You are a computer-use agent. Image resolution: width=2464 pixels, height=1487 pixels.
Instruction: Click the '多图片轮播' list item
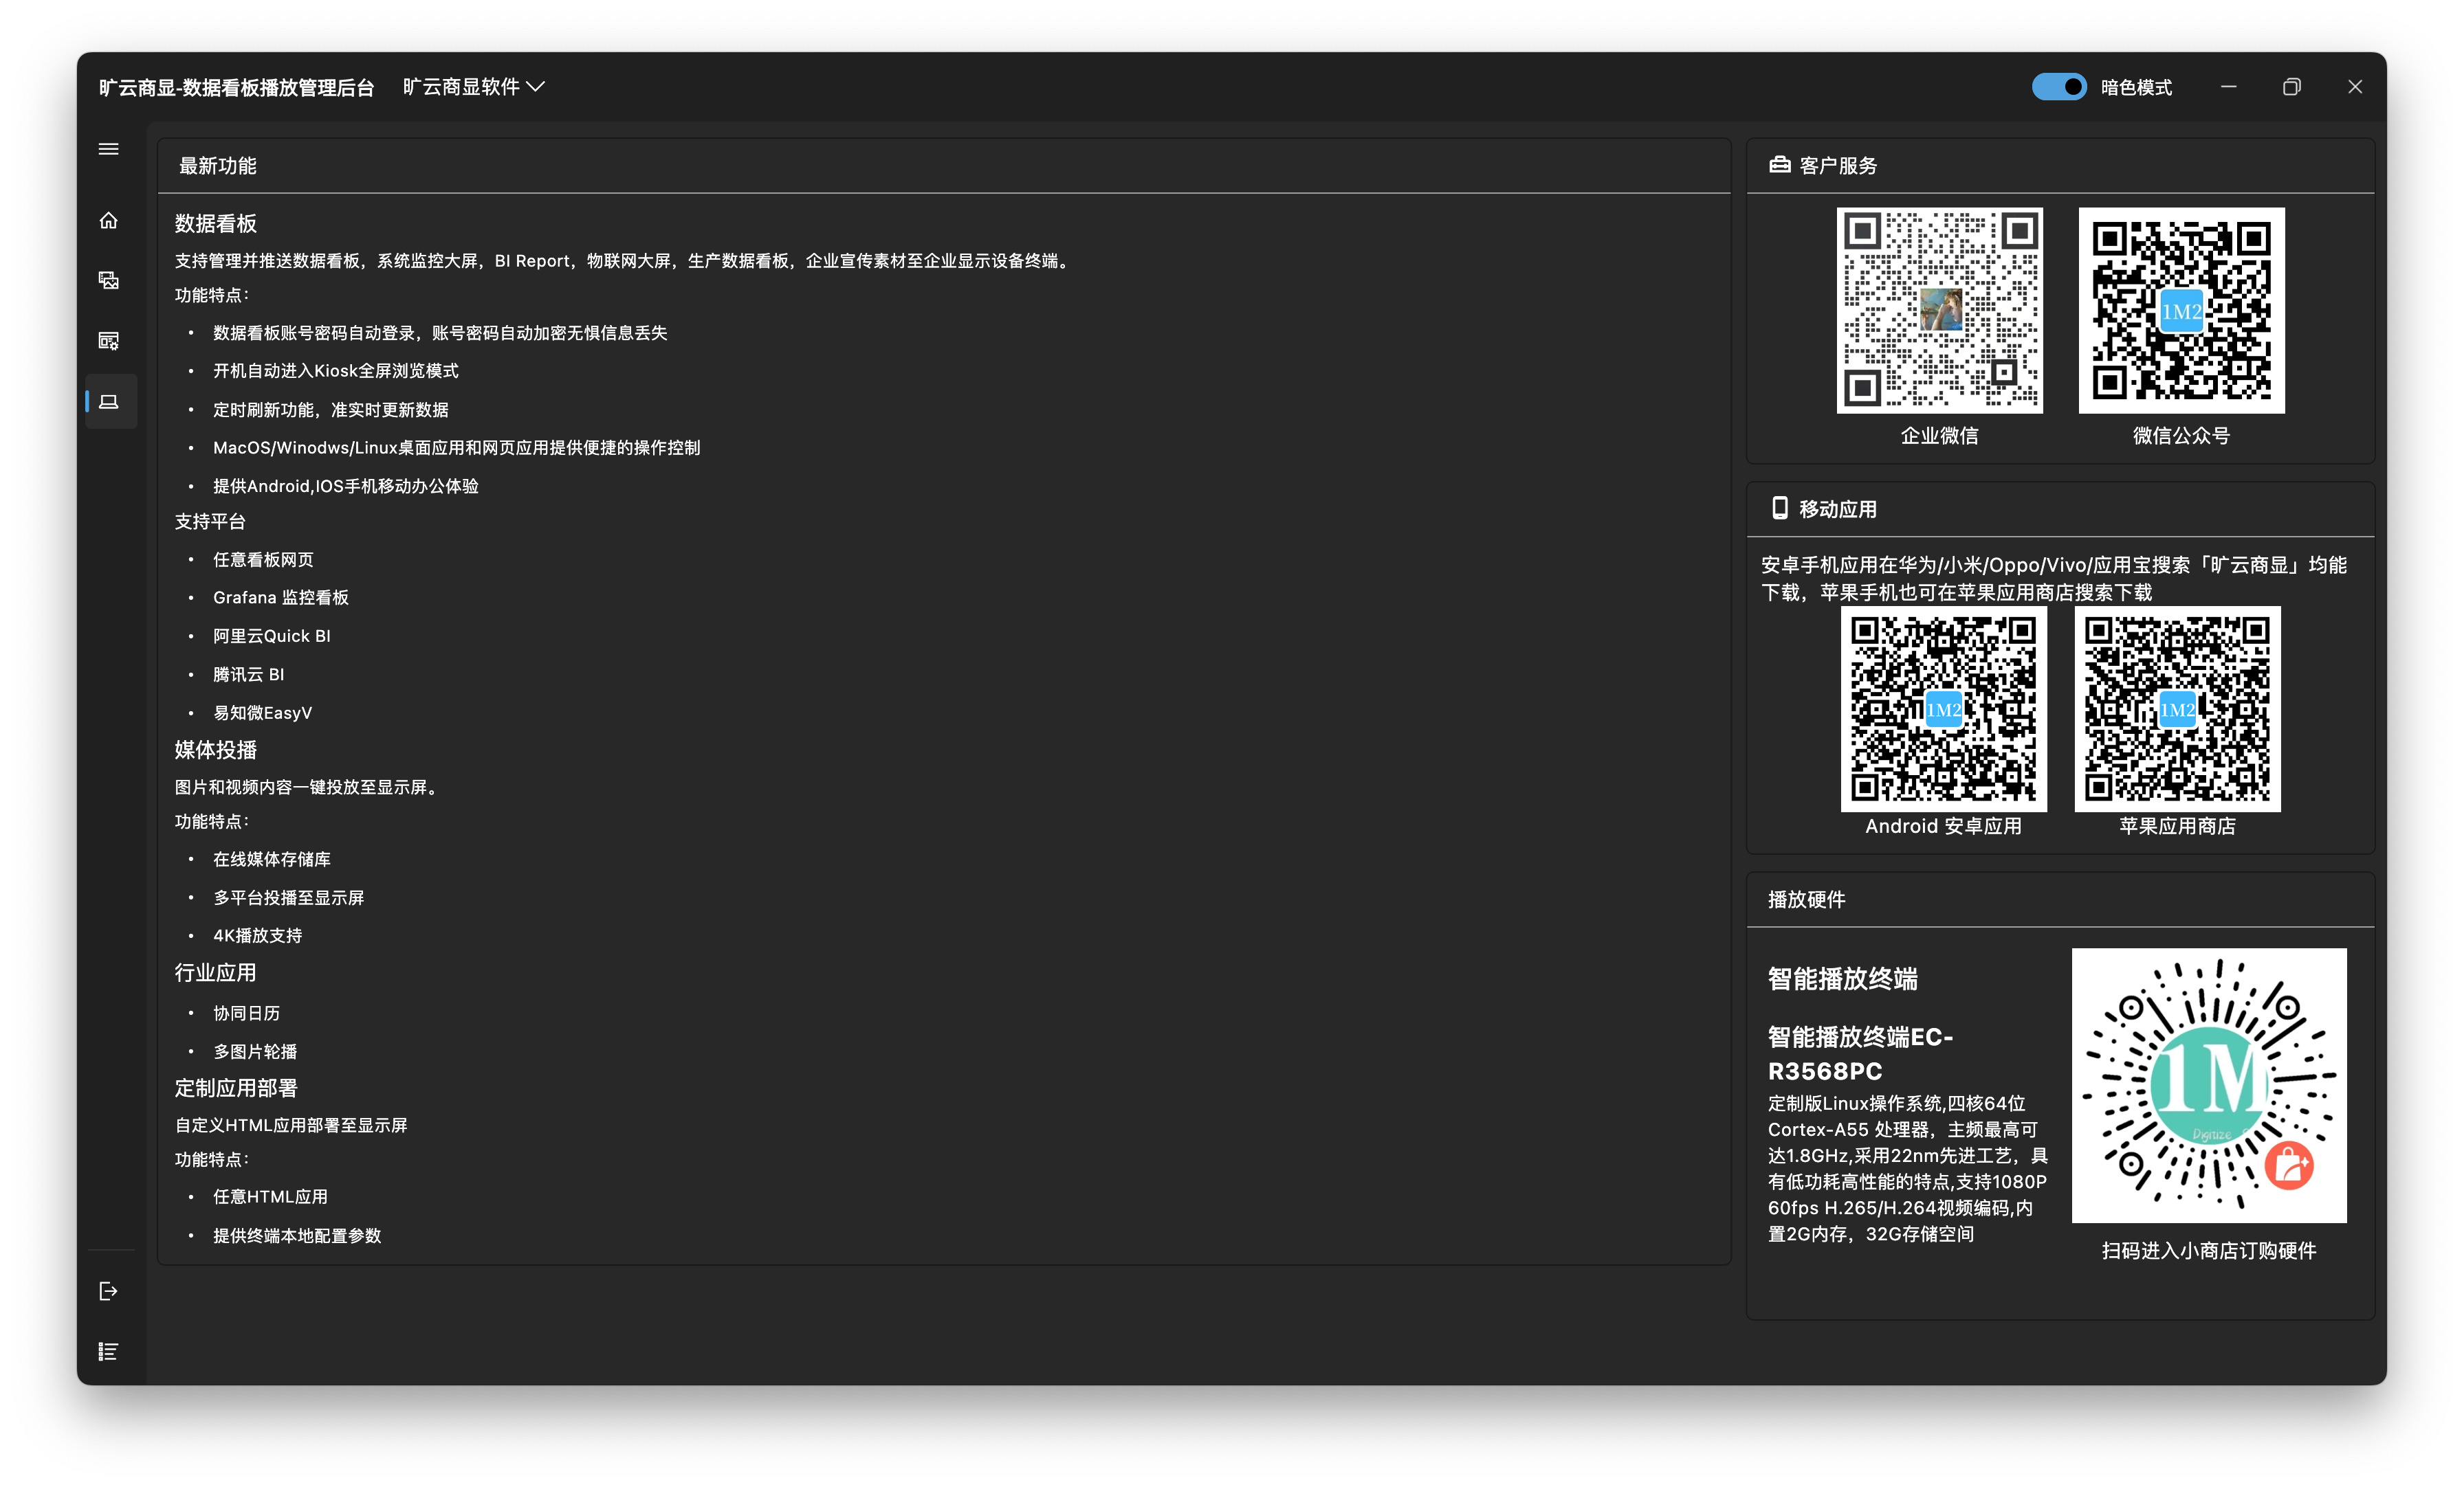pyautogui.click(x=255, y=1051)
